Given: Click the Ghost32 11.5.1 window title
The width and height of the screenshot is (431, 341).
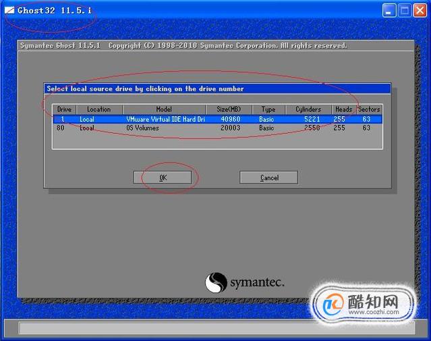Looking at the screenshot, I should click(55, 10).
